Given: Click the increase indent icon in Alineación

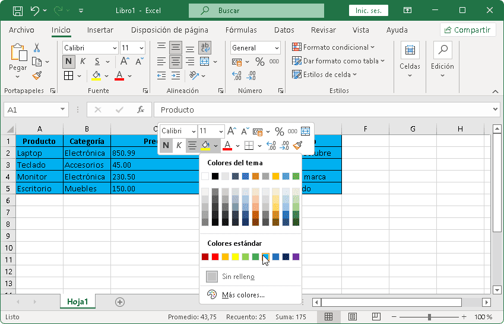Looking at the screenshot, I should click(x=176, y=75).
